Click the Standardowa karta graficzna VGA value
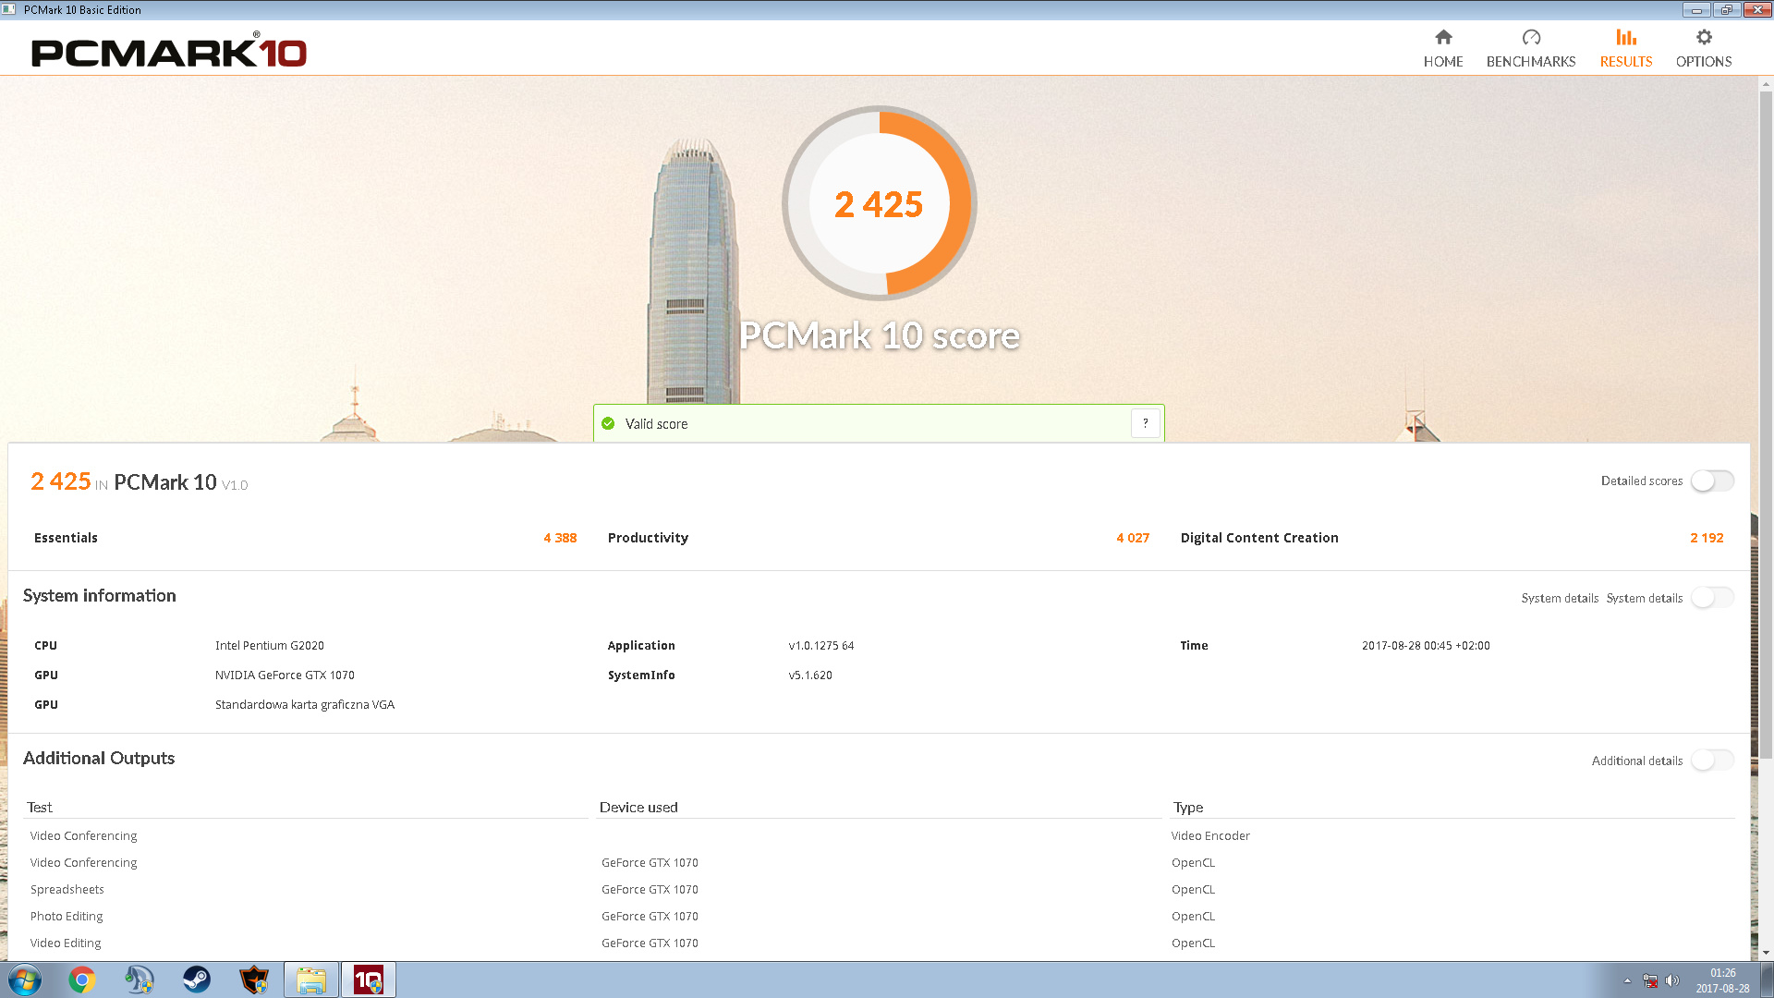This screenshot has height=998, width=1774. (x=305, y=705)
